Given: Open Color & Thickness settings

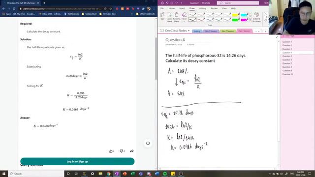Looking at the screenshot, I should tap(256, 17).
